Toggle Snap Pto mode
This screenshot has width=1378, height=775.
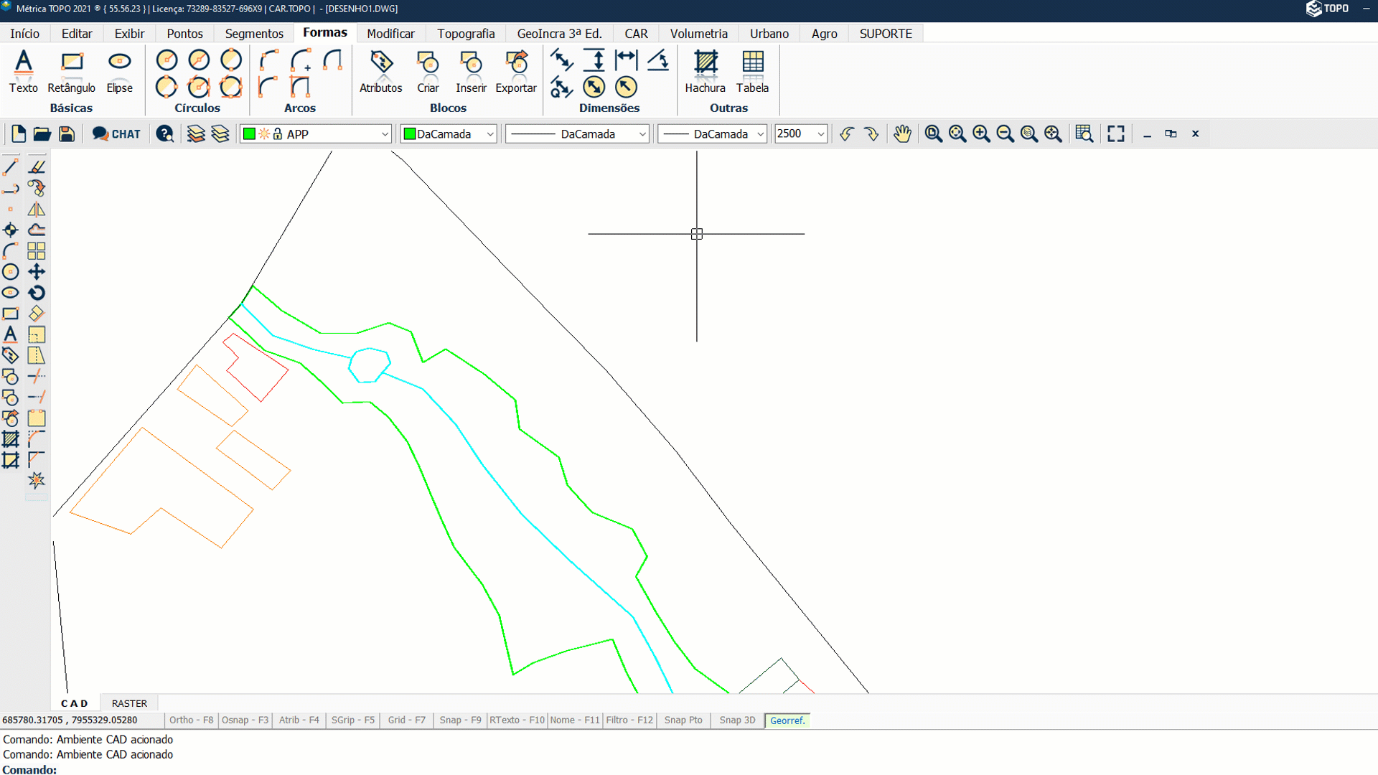pos(683,720)
